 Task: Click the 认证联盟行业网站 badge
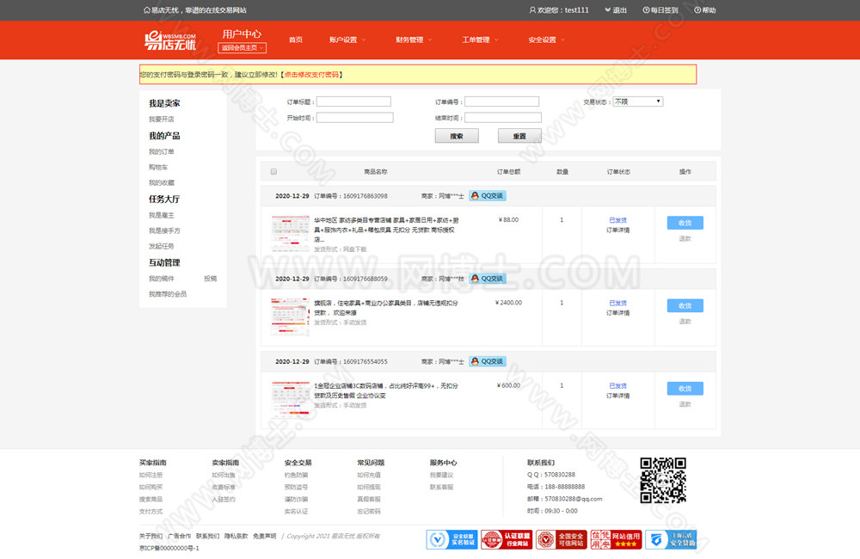[x=504, y=539]
